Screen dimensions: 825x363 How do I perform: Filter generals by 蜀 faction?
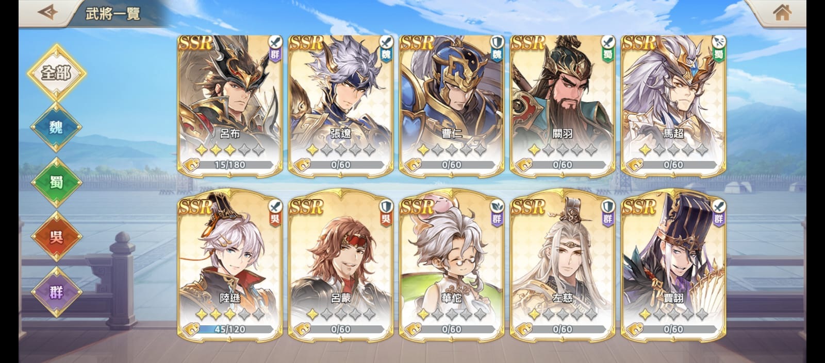[56, 182]
